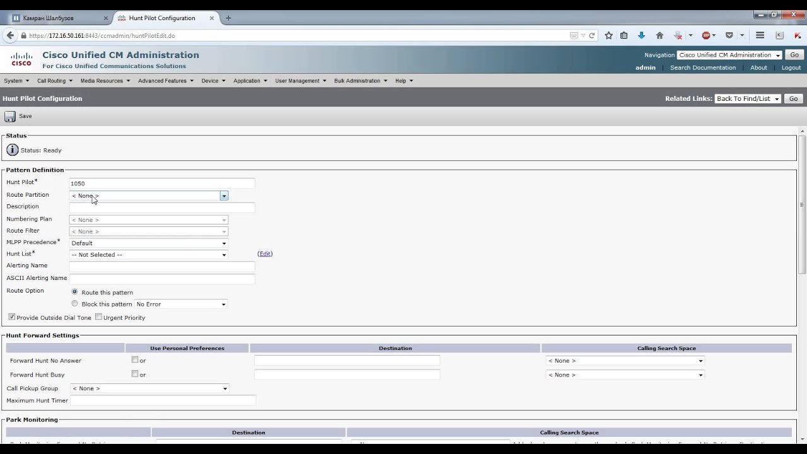
Task: Click the Hunt List Edit link
Action: [265, 253]
